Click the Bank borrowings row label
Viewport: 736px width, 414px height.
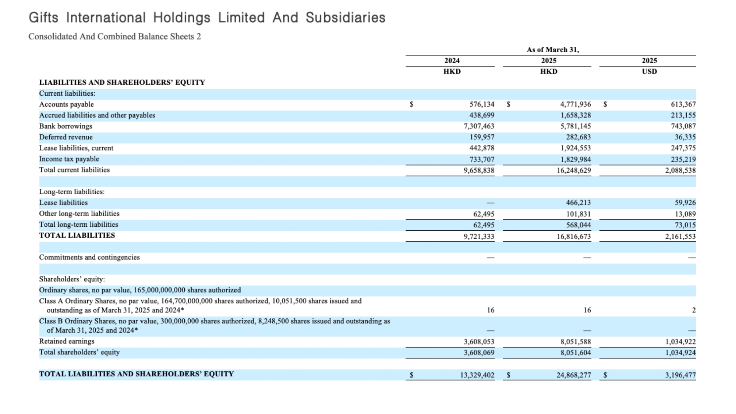point(66,126)
